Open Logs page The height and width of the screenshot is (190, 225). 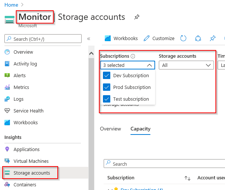pyautogui.click(x=18, y=99)
